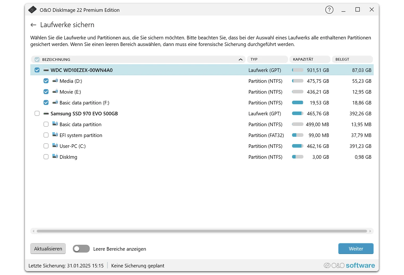Click the User-PC (C:) Windows partition icon

coord(55,146)
